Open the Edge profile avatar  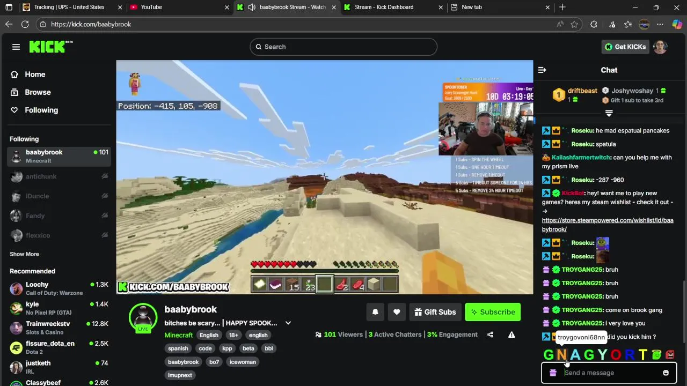644,24
